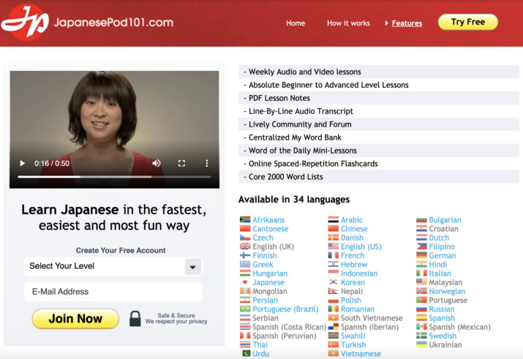Image resolution: width=523 pixels, height=359 pixels.
Task: Open the Bulgarian language link
Action: [445, 220]
